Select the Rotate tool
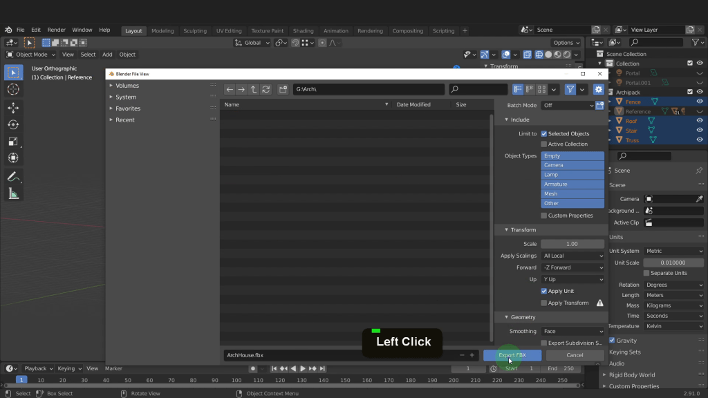708x398 pixels. point(13,124)
